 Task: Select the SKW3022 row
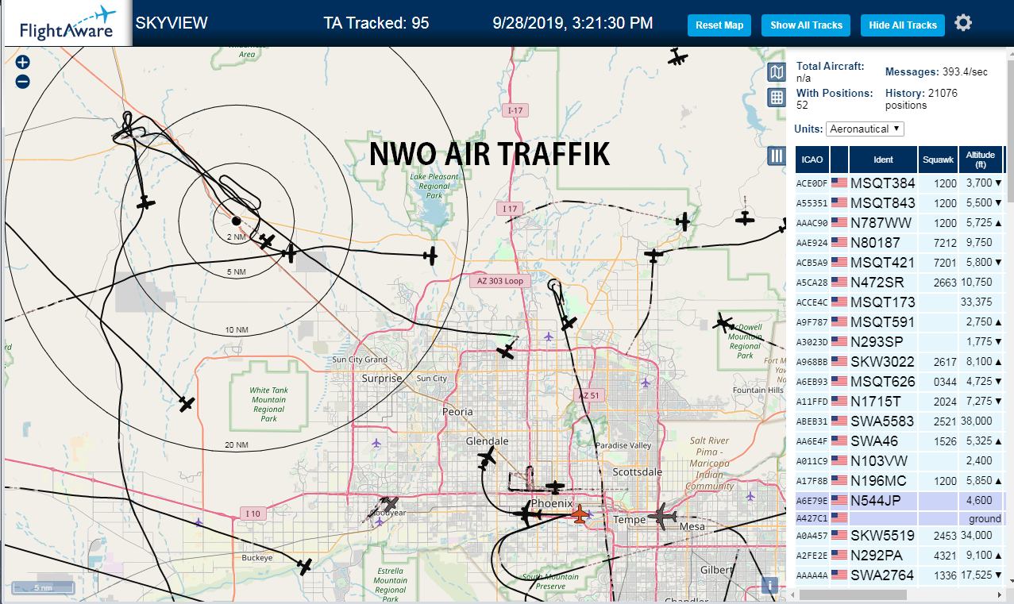pyautogui.click(x=900, y=361)
